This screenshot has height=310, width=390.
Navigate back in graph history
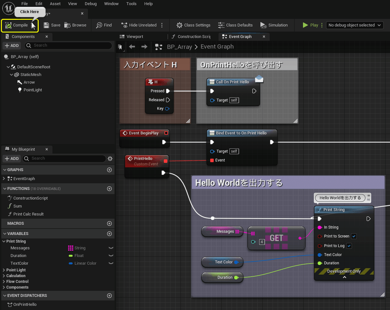[x=132, y=47]
